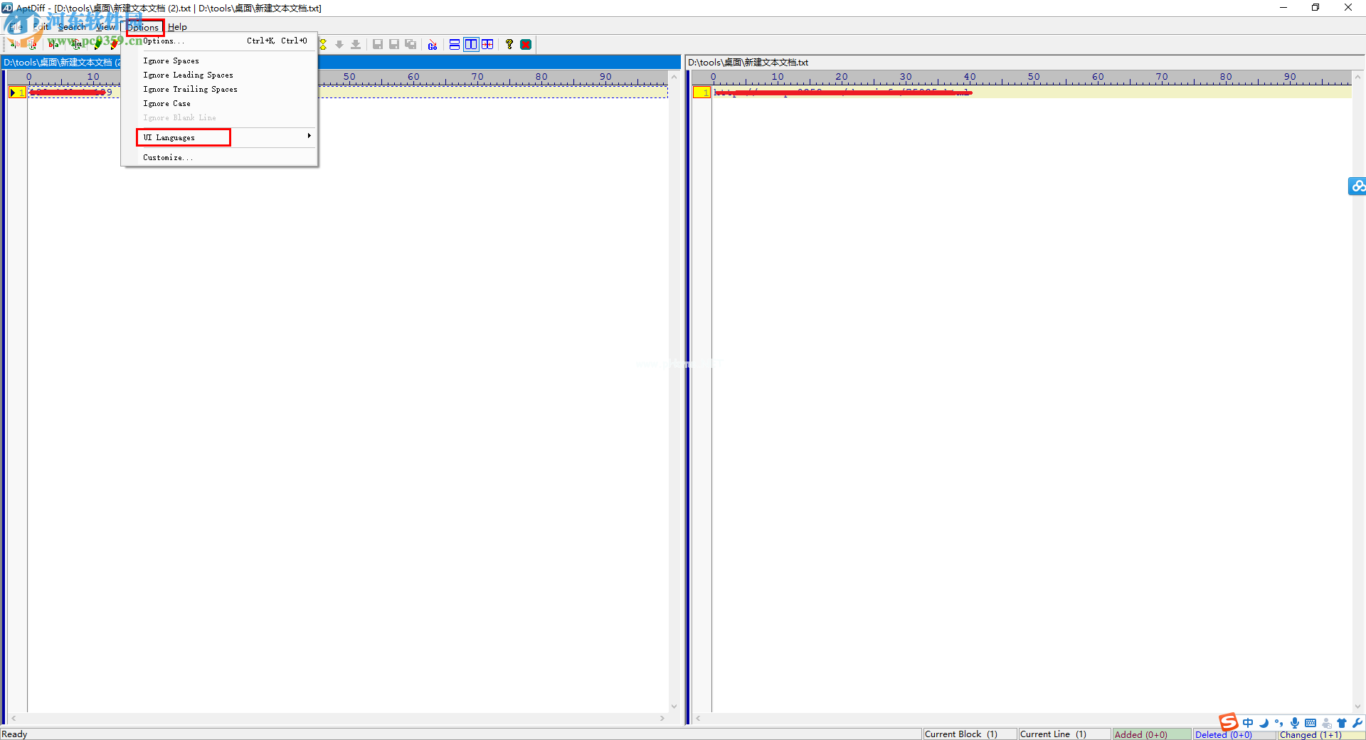Choose Options... entry in dropdown
Screen dimensions: 1366x740
tap(219, 41)
